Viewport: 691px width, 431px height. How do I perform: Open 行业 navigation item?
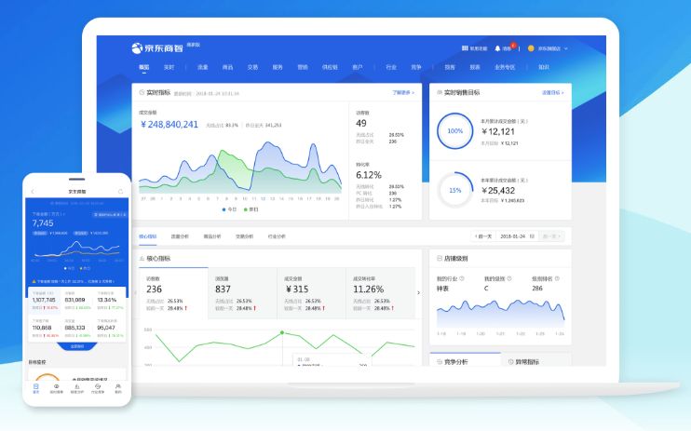[x=391, y=67]
